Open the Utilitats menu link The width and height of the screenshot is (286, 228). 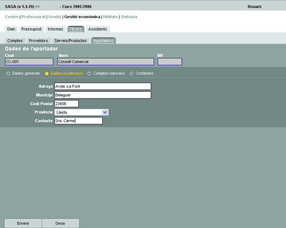[x=110, y=17]
